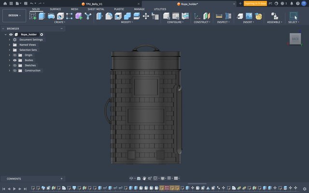Open the CREATE dropdown menu
309x193 pixels.
click(59, 22)
